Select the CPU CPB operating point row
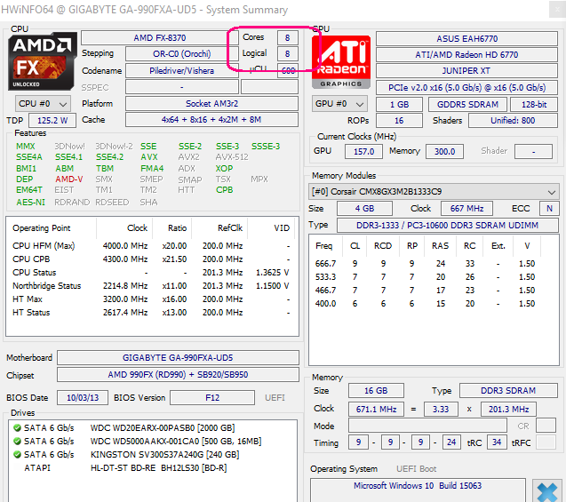The height and width of the screenshot is (502, 566). [x=152, y=259]
